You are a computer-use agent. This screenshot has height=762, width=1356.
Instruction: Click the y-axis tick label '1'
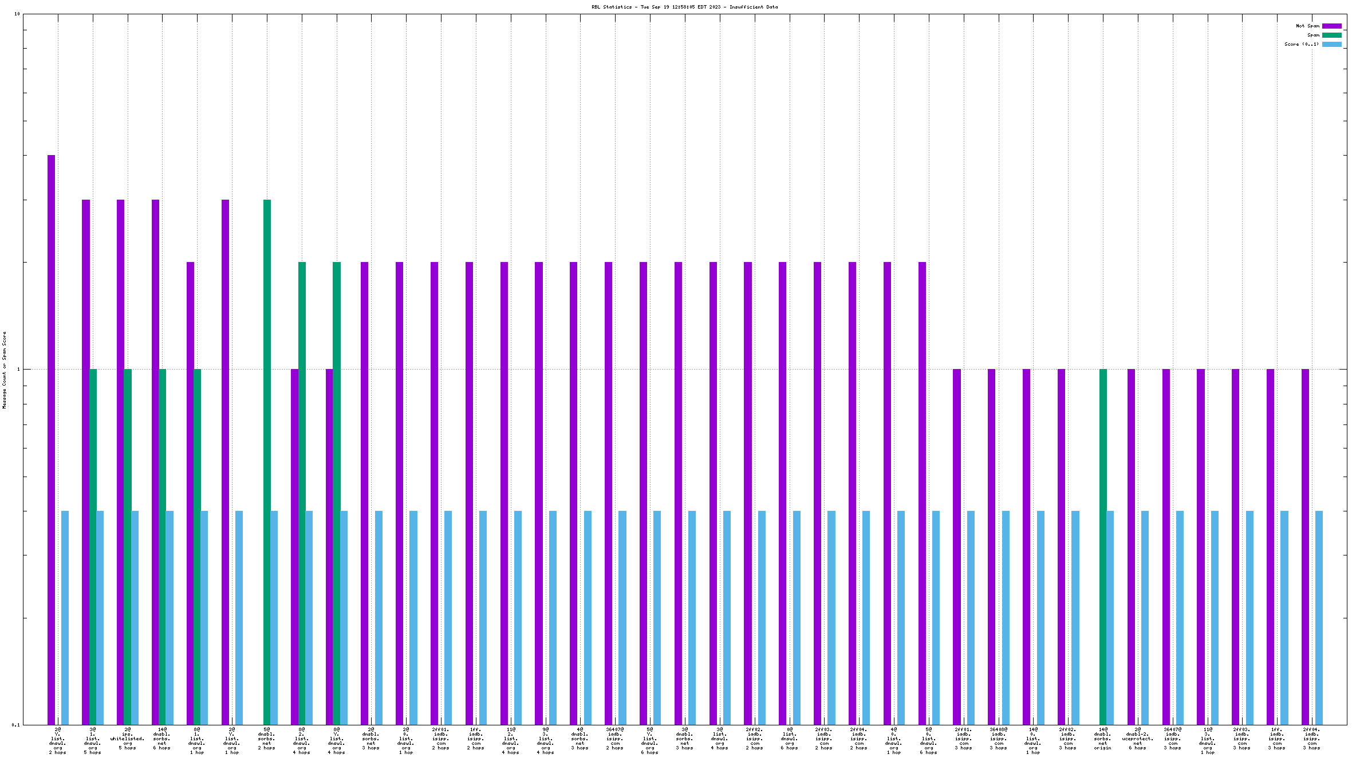[18, 369]
